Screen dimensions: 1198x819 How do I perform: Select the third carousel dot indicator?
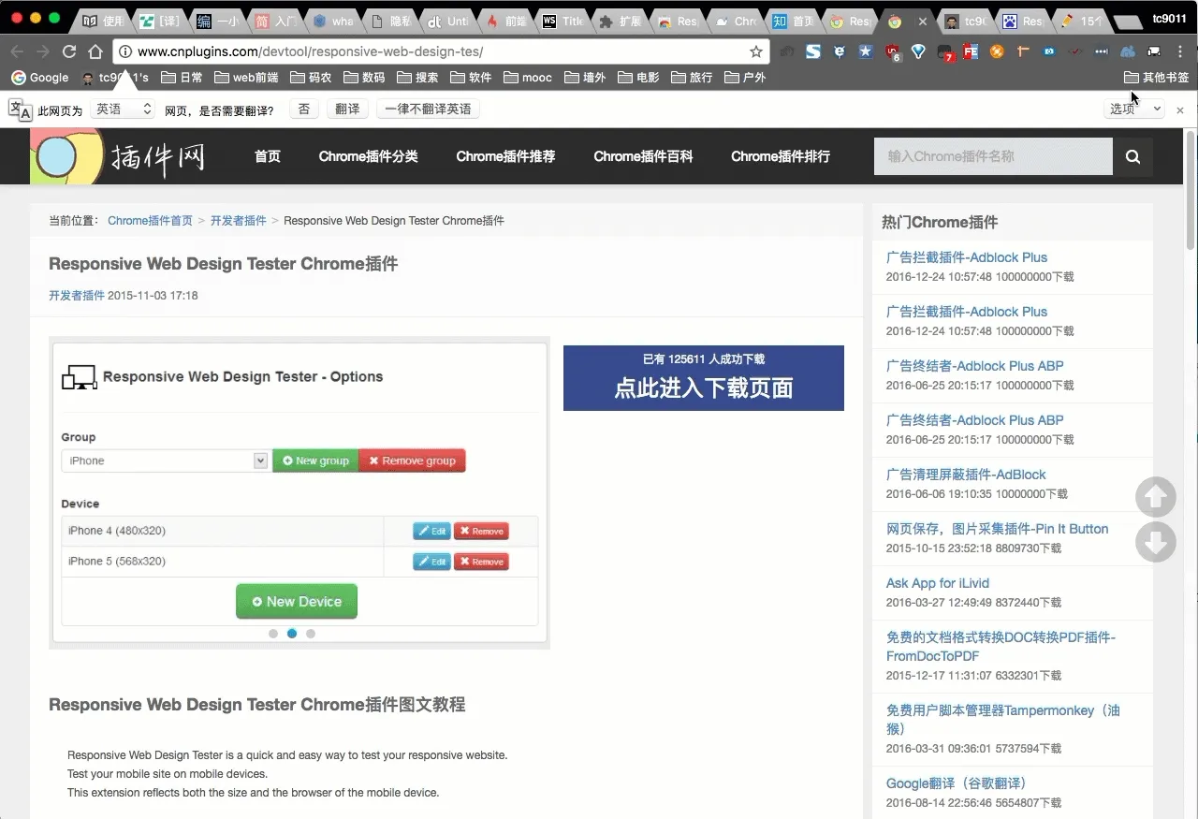click(311, 634)
